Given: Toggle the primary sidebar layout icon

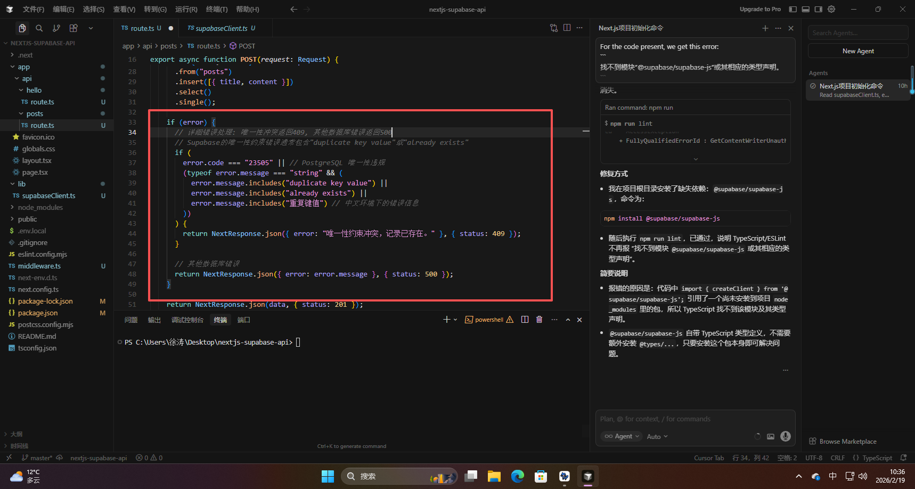Looking at the screenshot, I should click(793, 9).
